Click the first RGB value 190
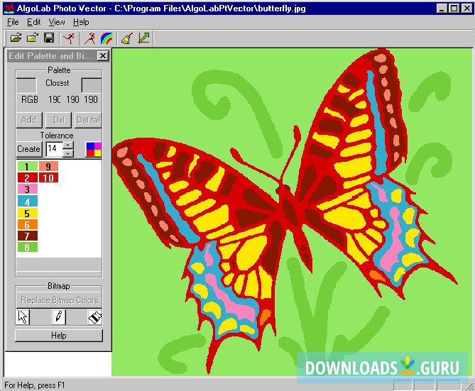 pyautogui.click(x=55, y=99)
